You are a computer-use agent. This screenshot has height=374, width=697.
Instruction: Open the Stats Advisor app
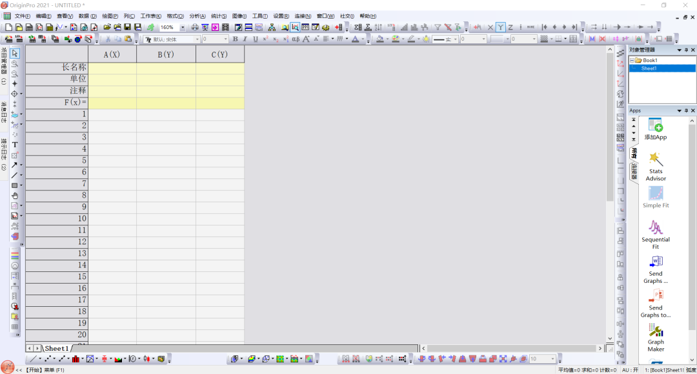(656, 166)
